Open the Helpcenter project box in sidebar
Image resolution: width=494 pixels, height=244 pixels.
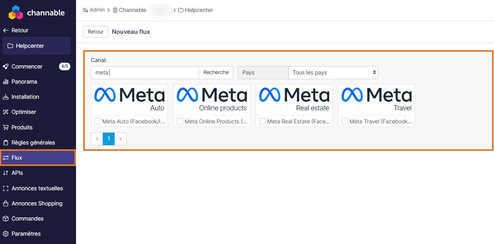37,46
